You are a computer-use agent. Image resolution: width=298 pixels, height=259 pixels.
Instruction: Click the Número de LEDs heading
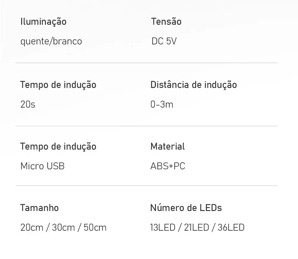pos(186,208)
